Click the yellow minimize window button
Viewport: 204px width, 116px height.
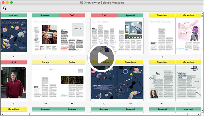click(8, 3)
